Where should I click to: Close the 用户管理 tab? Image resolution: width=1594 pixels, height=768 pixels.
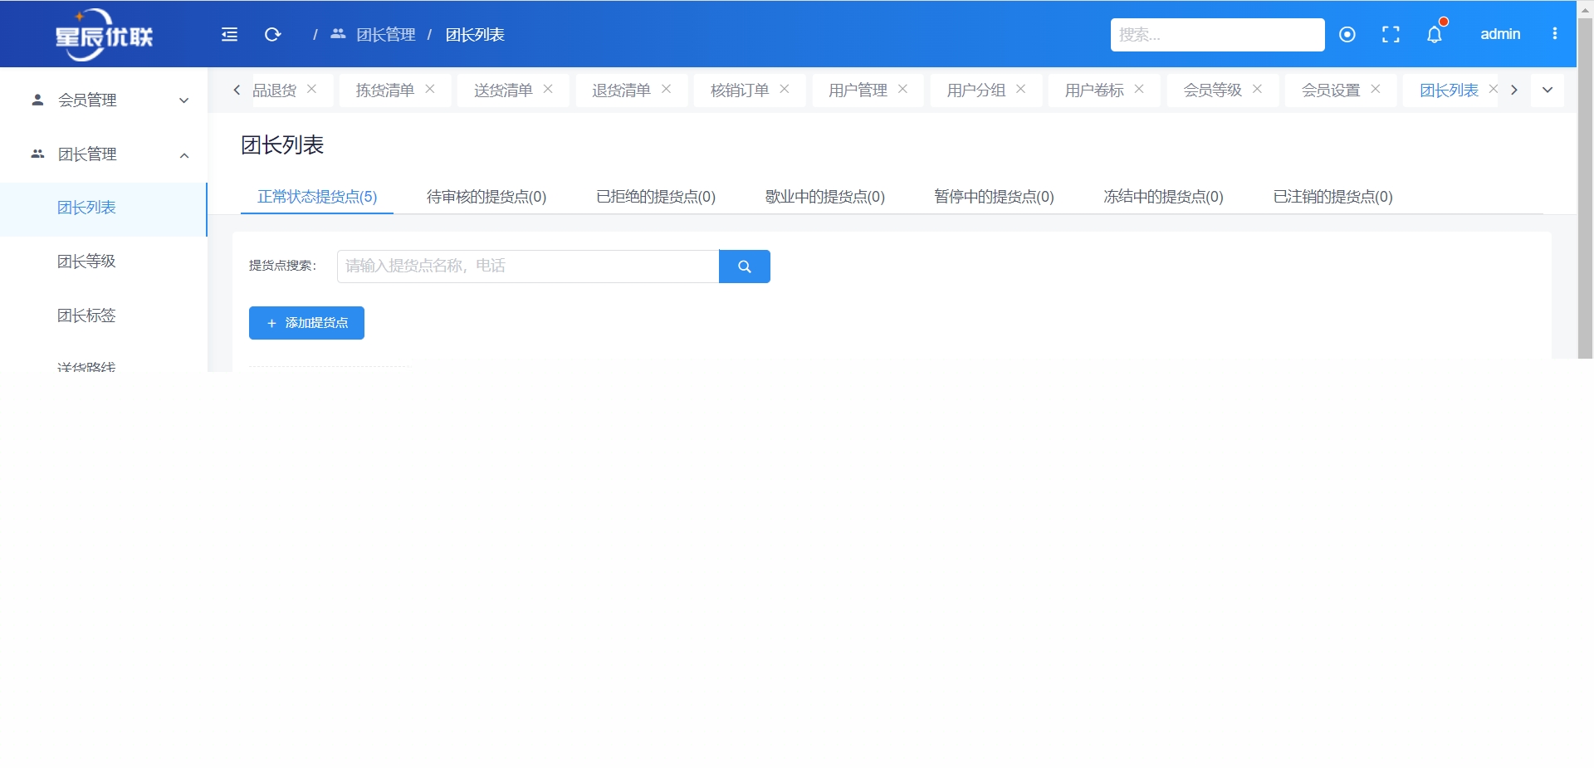pos(902,89)
